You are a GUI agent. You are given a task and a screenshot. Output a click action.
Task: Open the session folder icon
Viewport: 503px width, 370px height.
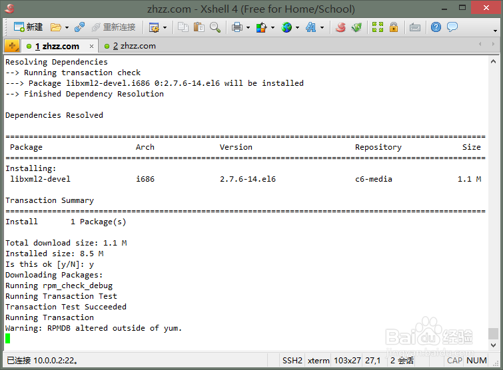pyautogui.click(x=56, y=27)
